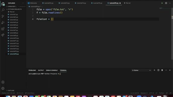Run the Python file with play button
Image resolution: width=173 pixels, height=97 pixels.
click(162, 3)
